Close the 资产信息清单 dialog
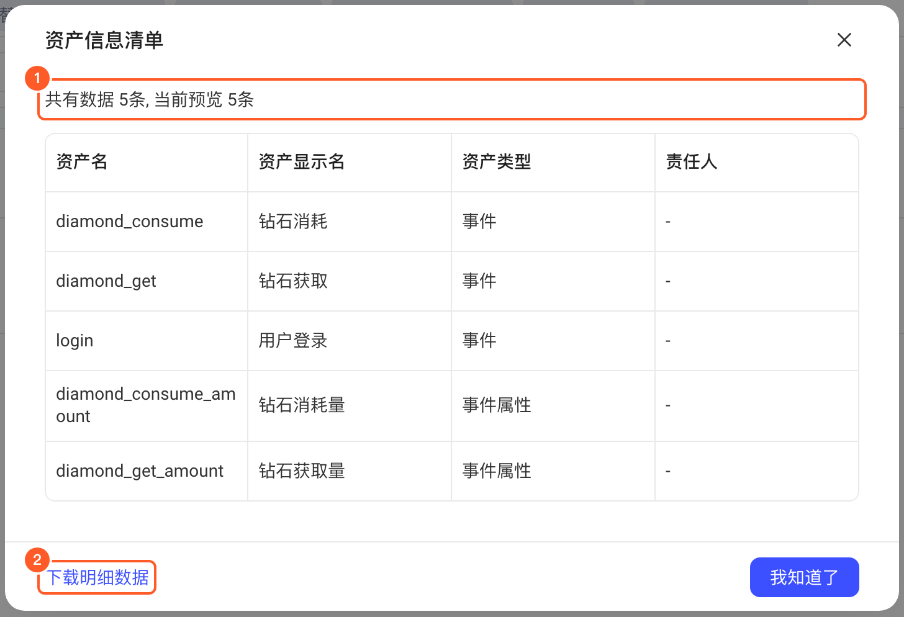 (x=844, y=40)
